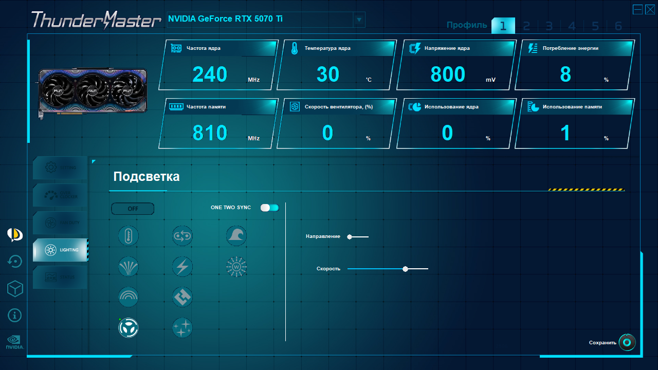Switch to profile 6
The width and height of the screenshot is (658, 370).
pos(618,26)
